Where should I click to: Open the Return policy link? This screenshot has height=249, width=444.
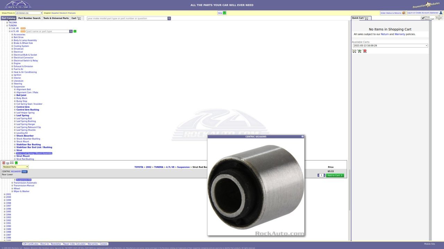pos(385,34)
